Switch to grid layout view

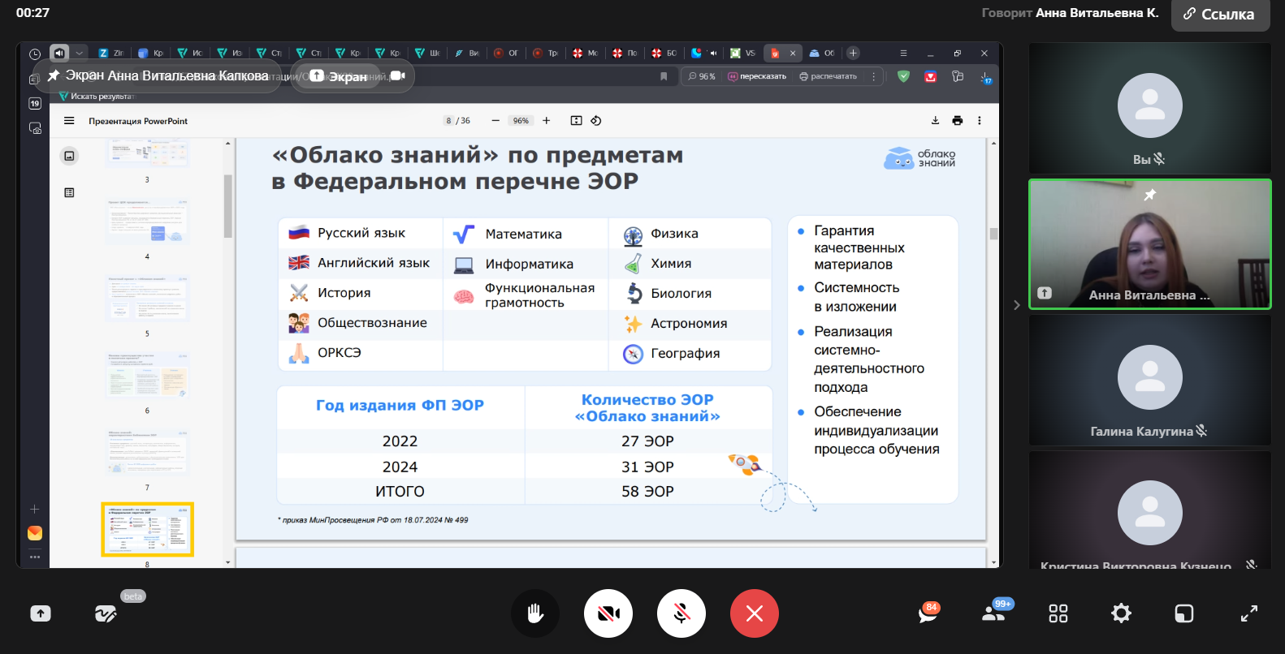tap(1058, 613)
